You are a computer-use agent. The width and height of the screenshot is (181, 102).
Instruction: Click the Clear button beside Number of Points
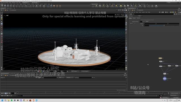[x=147, y=22]
